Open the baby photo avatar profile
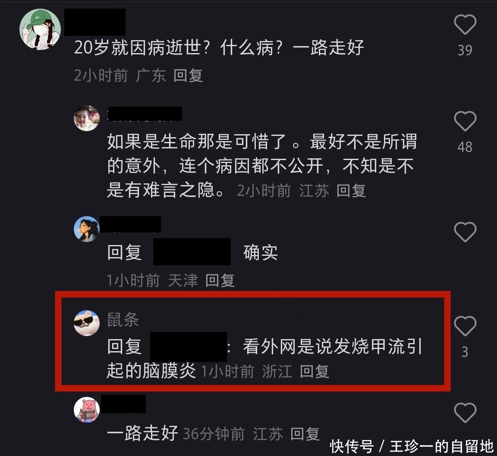The height and width of the screenshot is (456, 497). pyautogui.click(x=87, y=118)
